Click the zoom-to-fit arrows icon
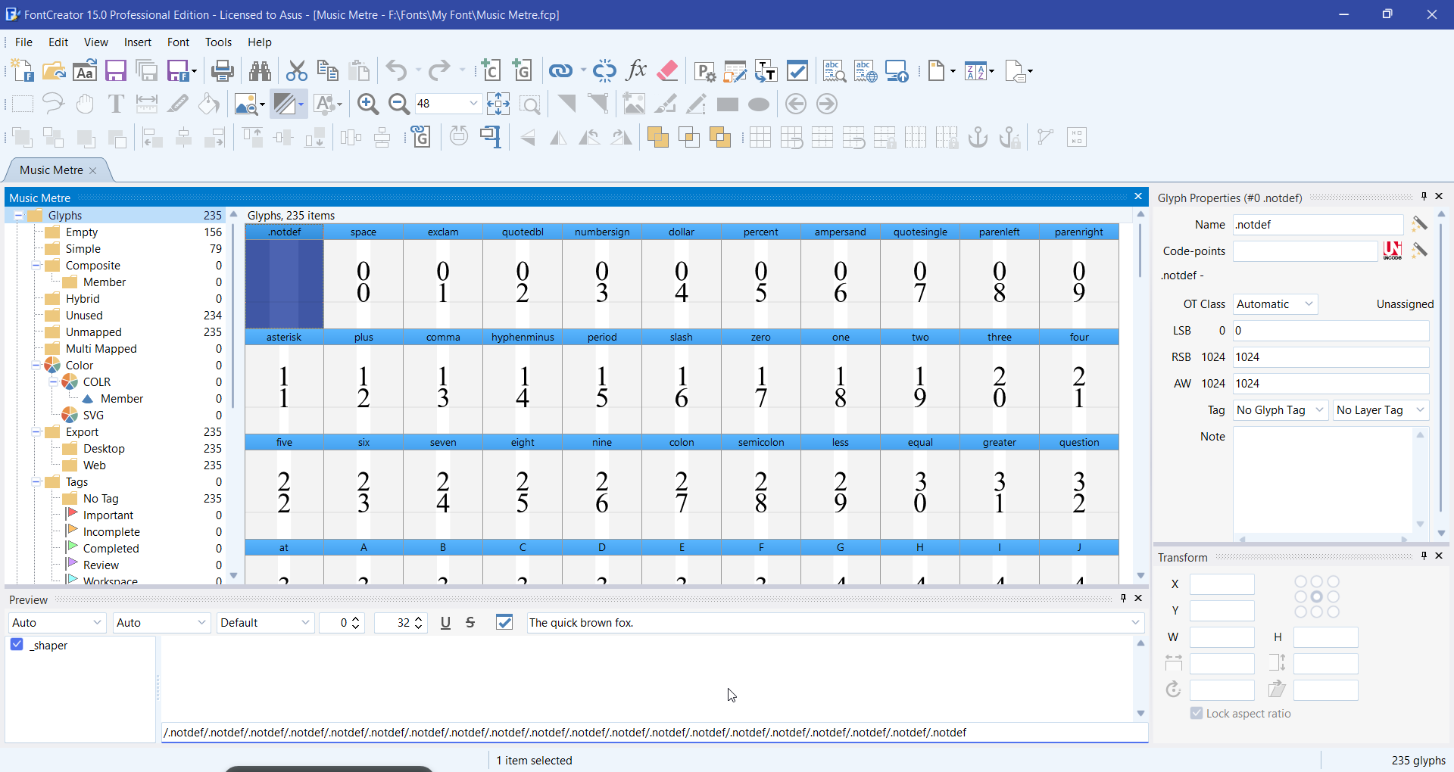Viewport: 1454px width, 772px height. (498, 104)
